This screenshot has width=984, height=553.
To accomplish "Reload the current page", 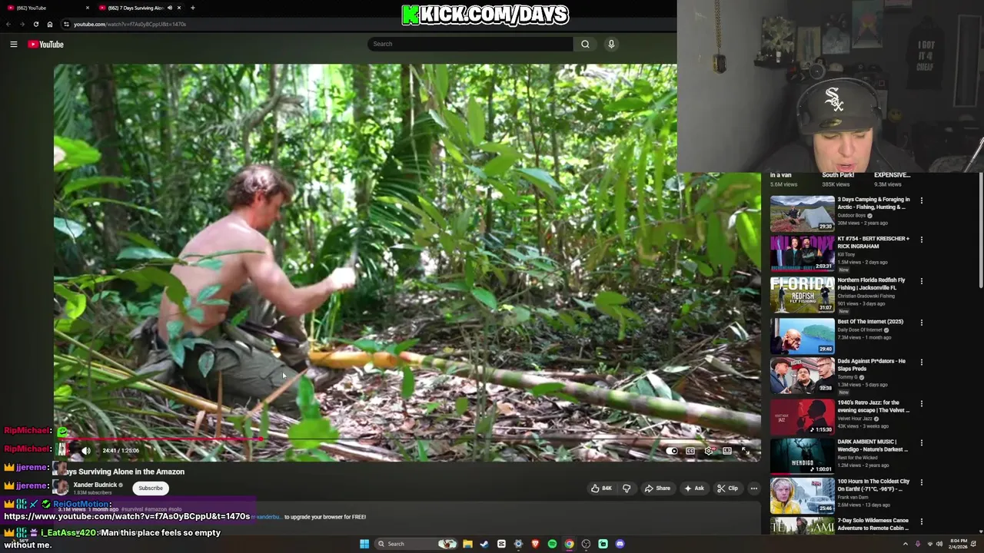I will tap(35, 24).
